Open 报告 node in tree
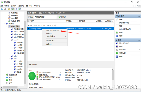The image size is (141, 92). [10, 80]
